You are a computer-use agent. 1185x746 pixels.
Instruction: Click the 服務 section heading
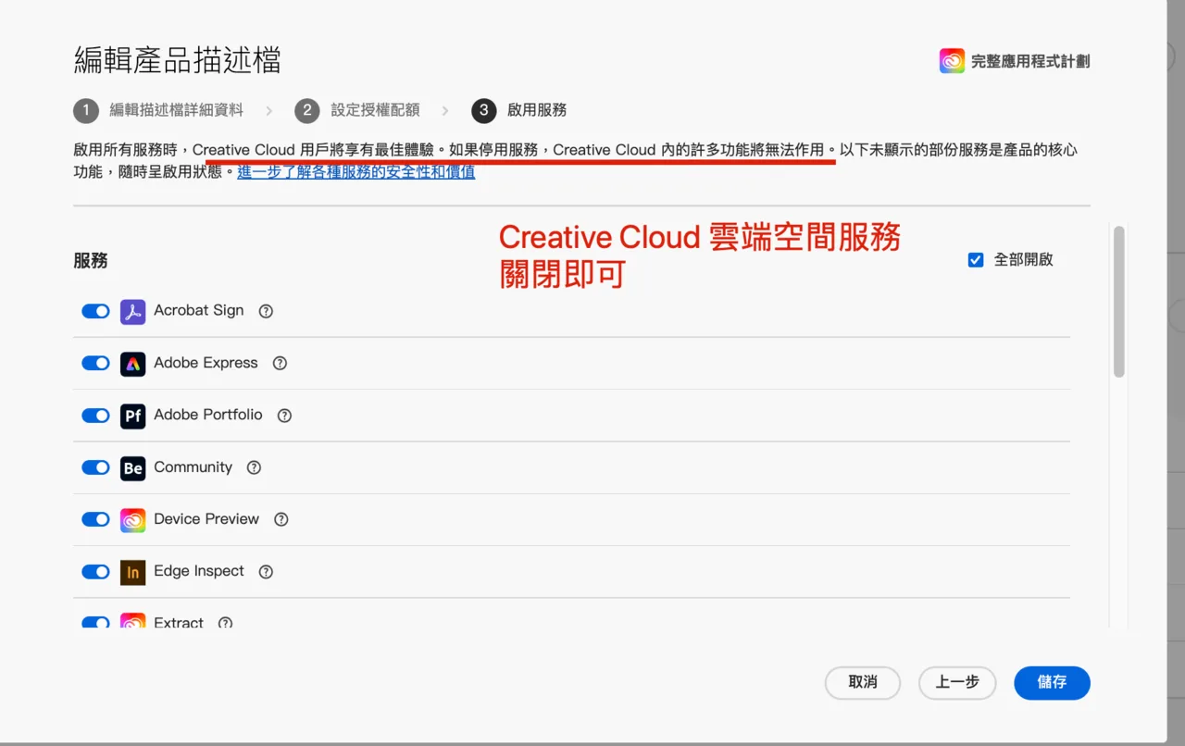click(x=91, y=261)
